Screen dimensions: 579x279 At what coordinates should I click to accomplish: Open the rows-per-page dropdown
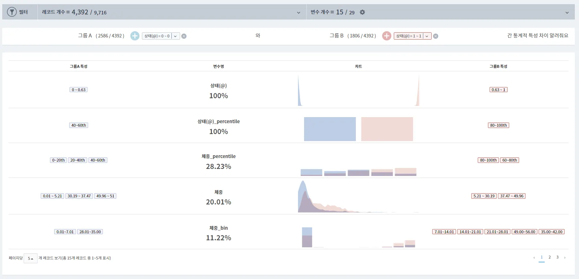(x=30, y=258)
